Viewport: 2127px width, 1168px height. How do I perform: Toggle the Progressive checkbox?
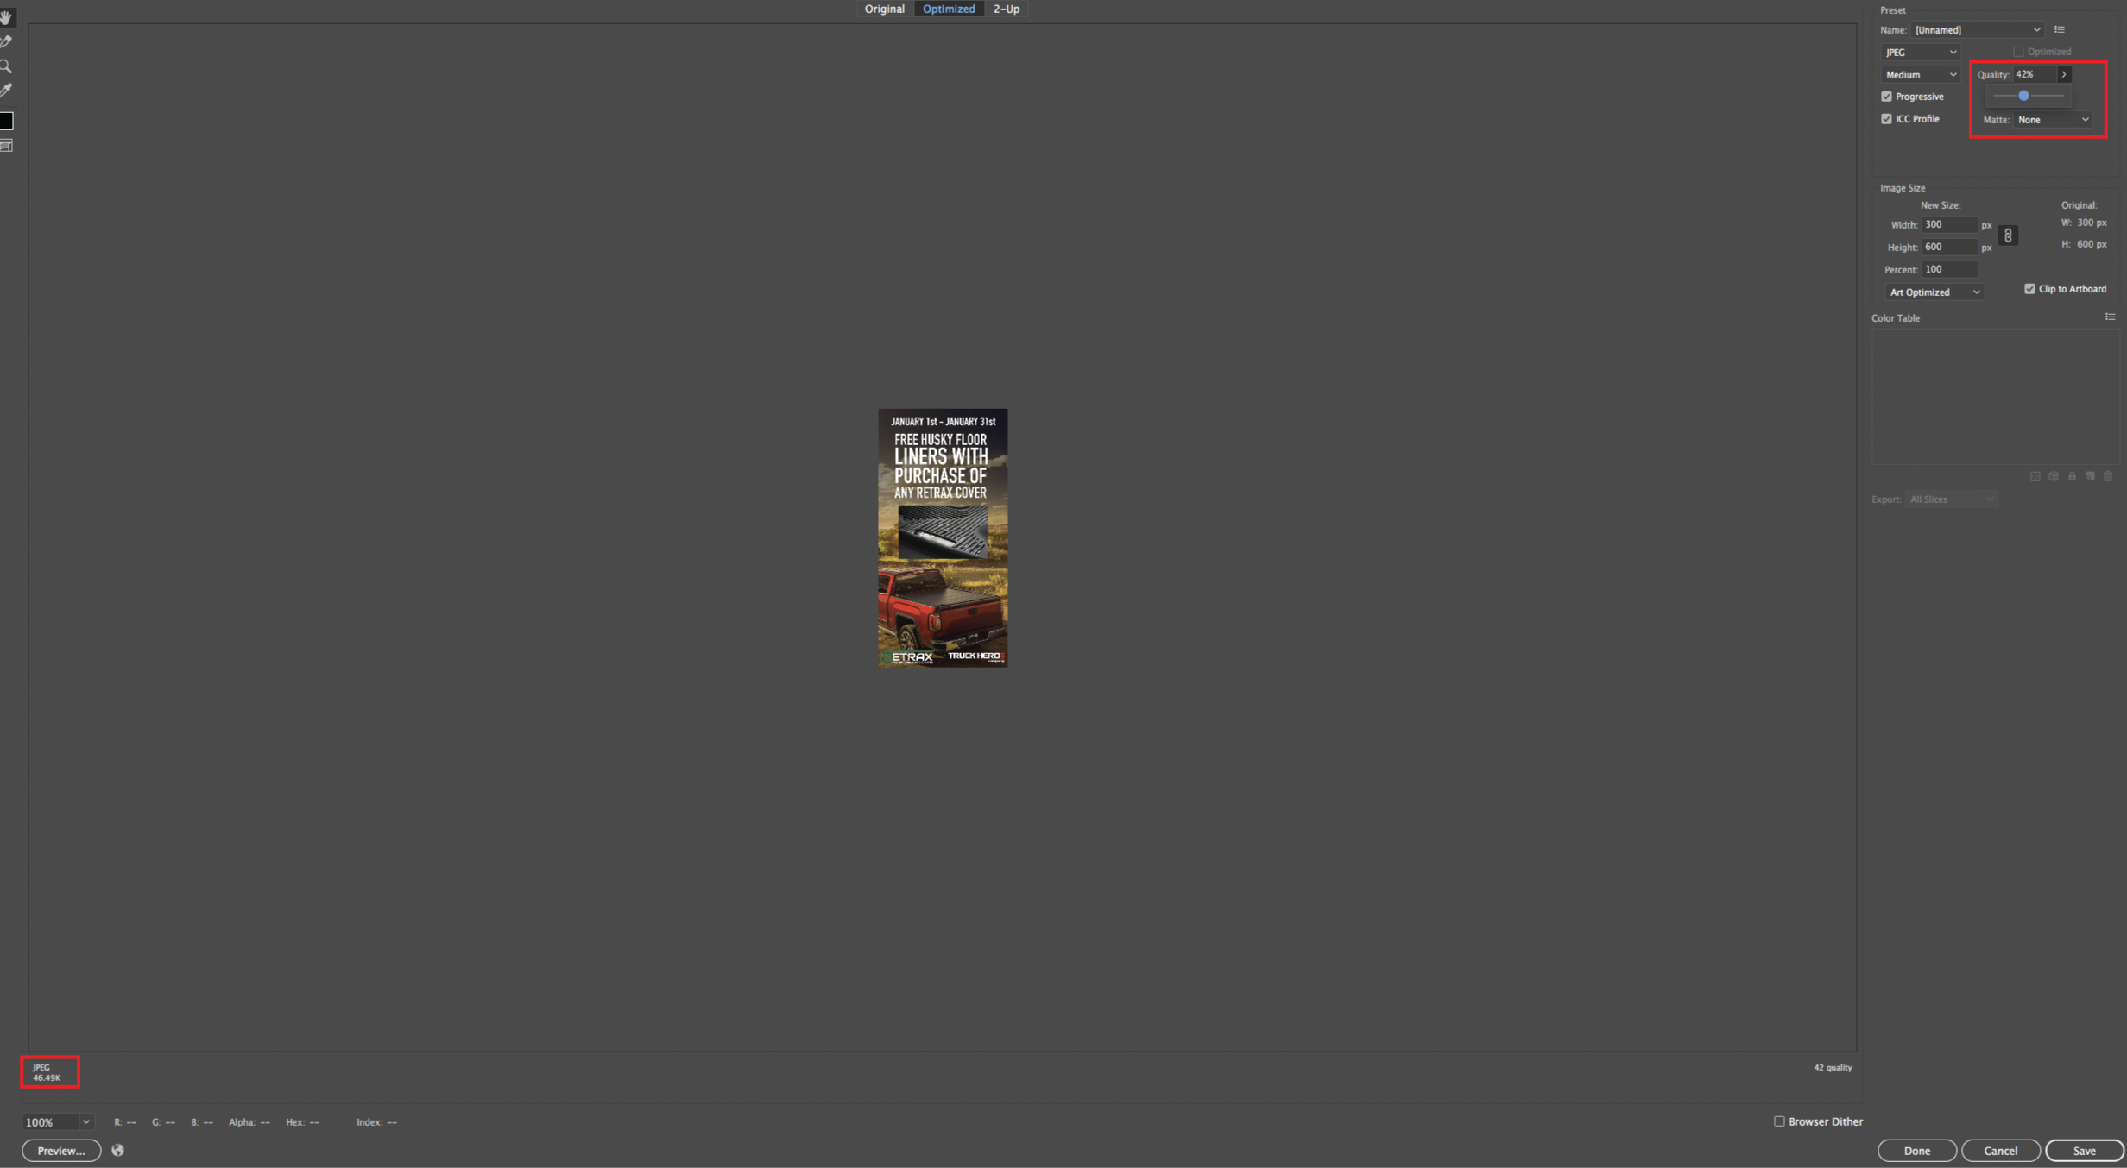[1887, 97]
